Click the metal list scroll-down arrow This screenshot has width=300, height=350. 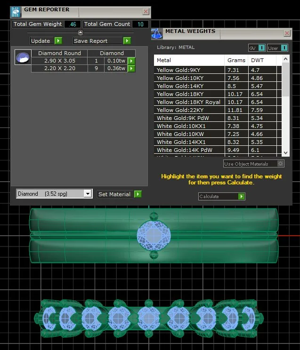click(285, 153)
